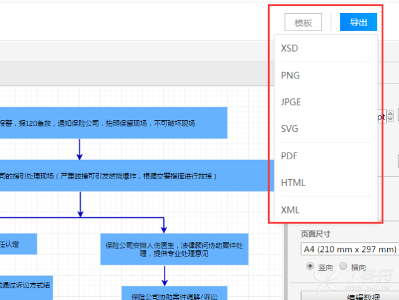
Task: Select the 报警 报120急救 flowchart box
Action: click(x=113, y=123)
